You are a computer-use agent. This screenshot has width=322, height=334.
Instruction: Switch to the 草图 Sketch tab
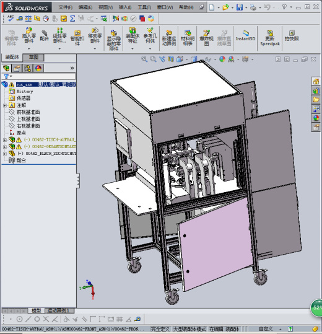[x=33, y=57]
